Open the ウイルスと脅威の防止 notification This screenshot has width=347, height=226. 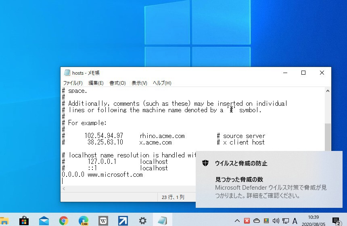pos(269,179)
